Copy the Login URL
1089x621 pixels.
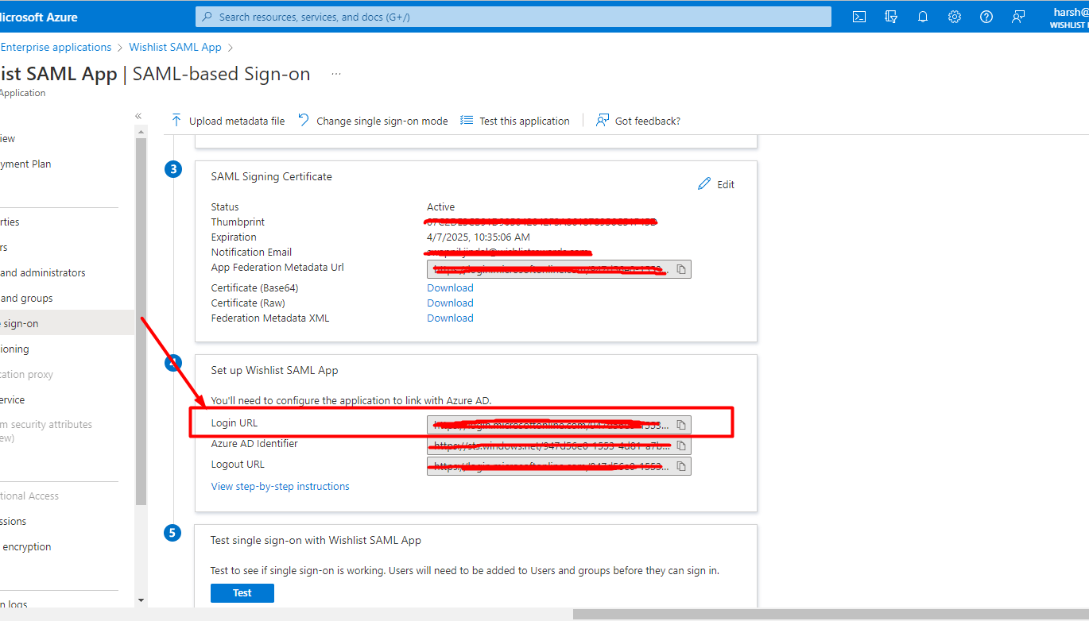click(x=682, y=425)
